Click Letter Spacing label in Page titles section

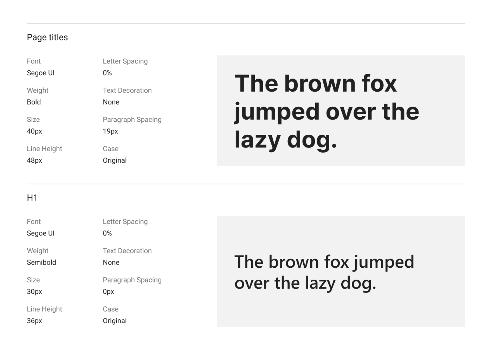point(125,61)
